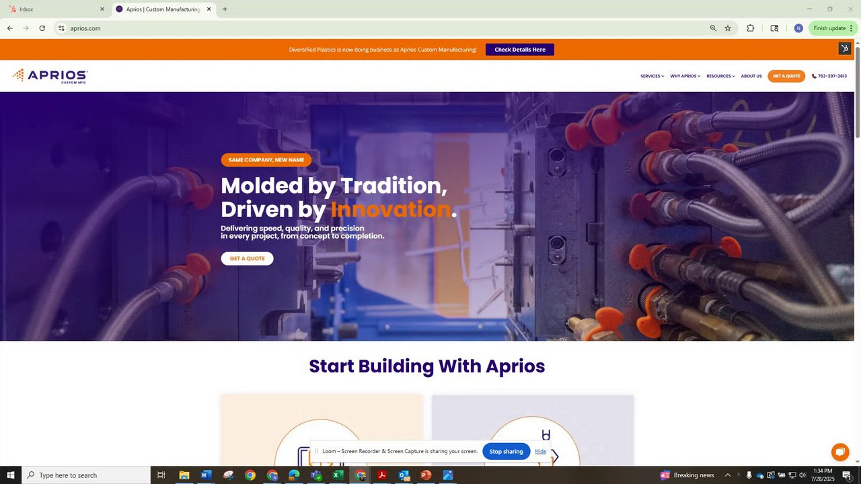Viewport: 861px width, 484px height.
Task: Click the microphone icon in system tray
Action: click(x=749, y=475)
